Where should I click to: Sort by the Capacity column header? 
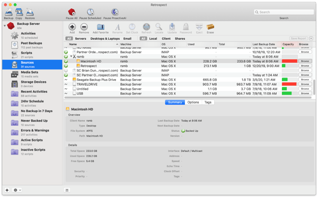pyautogui.click(x=289, y=44)
